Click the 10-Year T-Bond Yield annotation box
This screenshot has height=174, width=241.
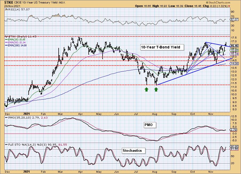click(x=162, y=47)
